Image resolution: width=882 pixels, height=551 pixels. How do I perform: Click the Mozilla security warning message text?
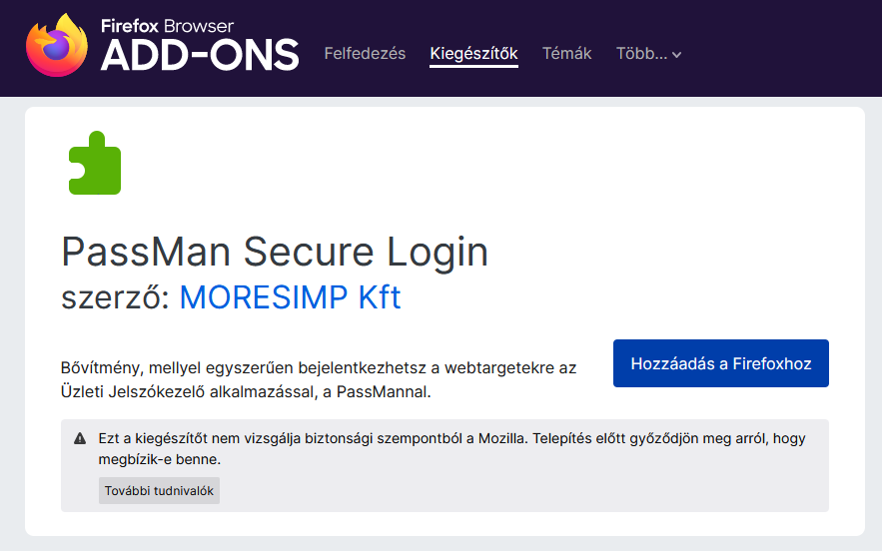[451, 448]
